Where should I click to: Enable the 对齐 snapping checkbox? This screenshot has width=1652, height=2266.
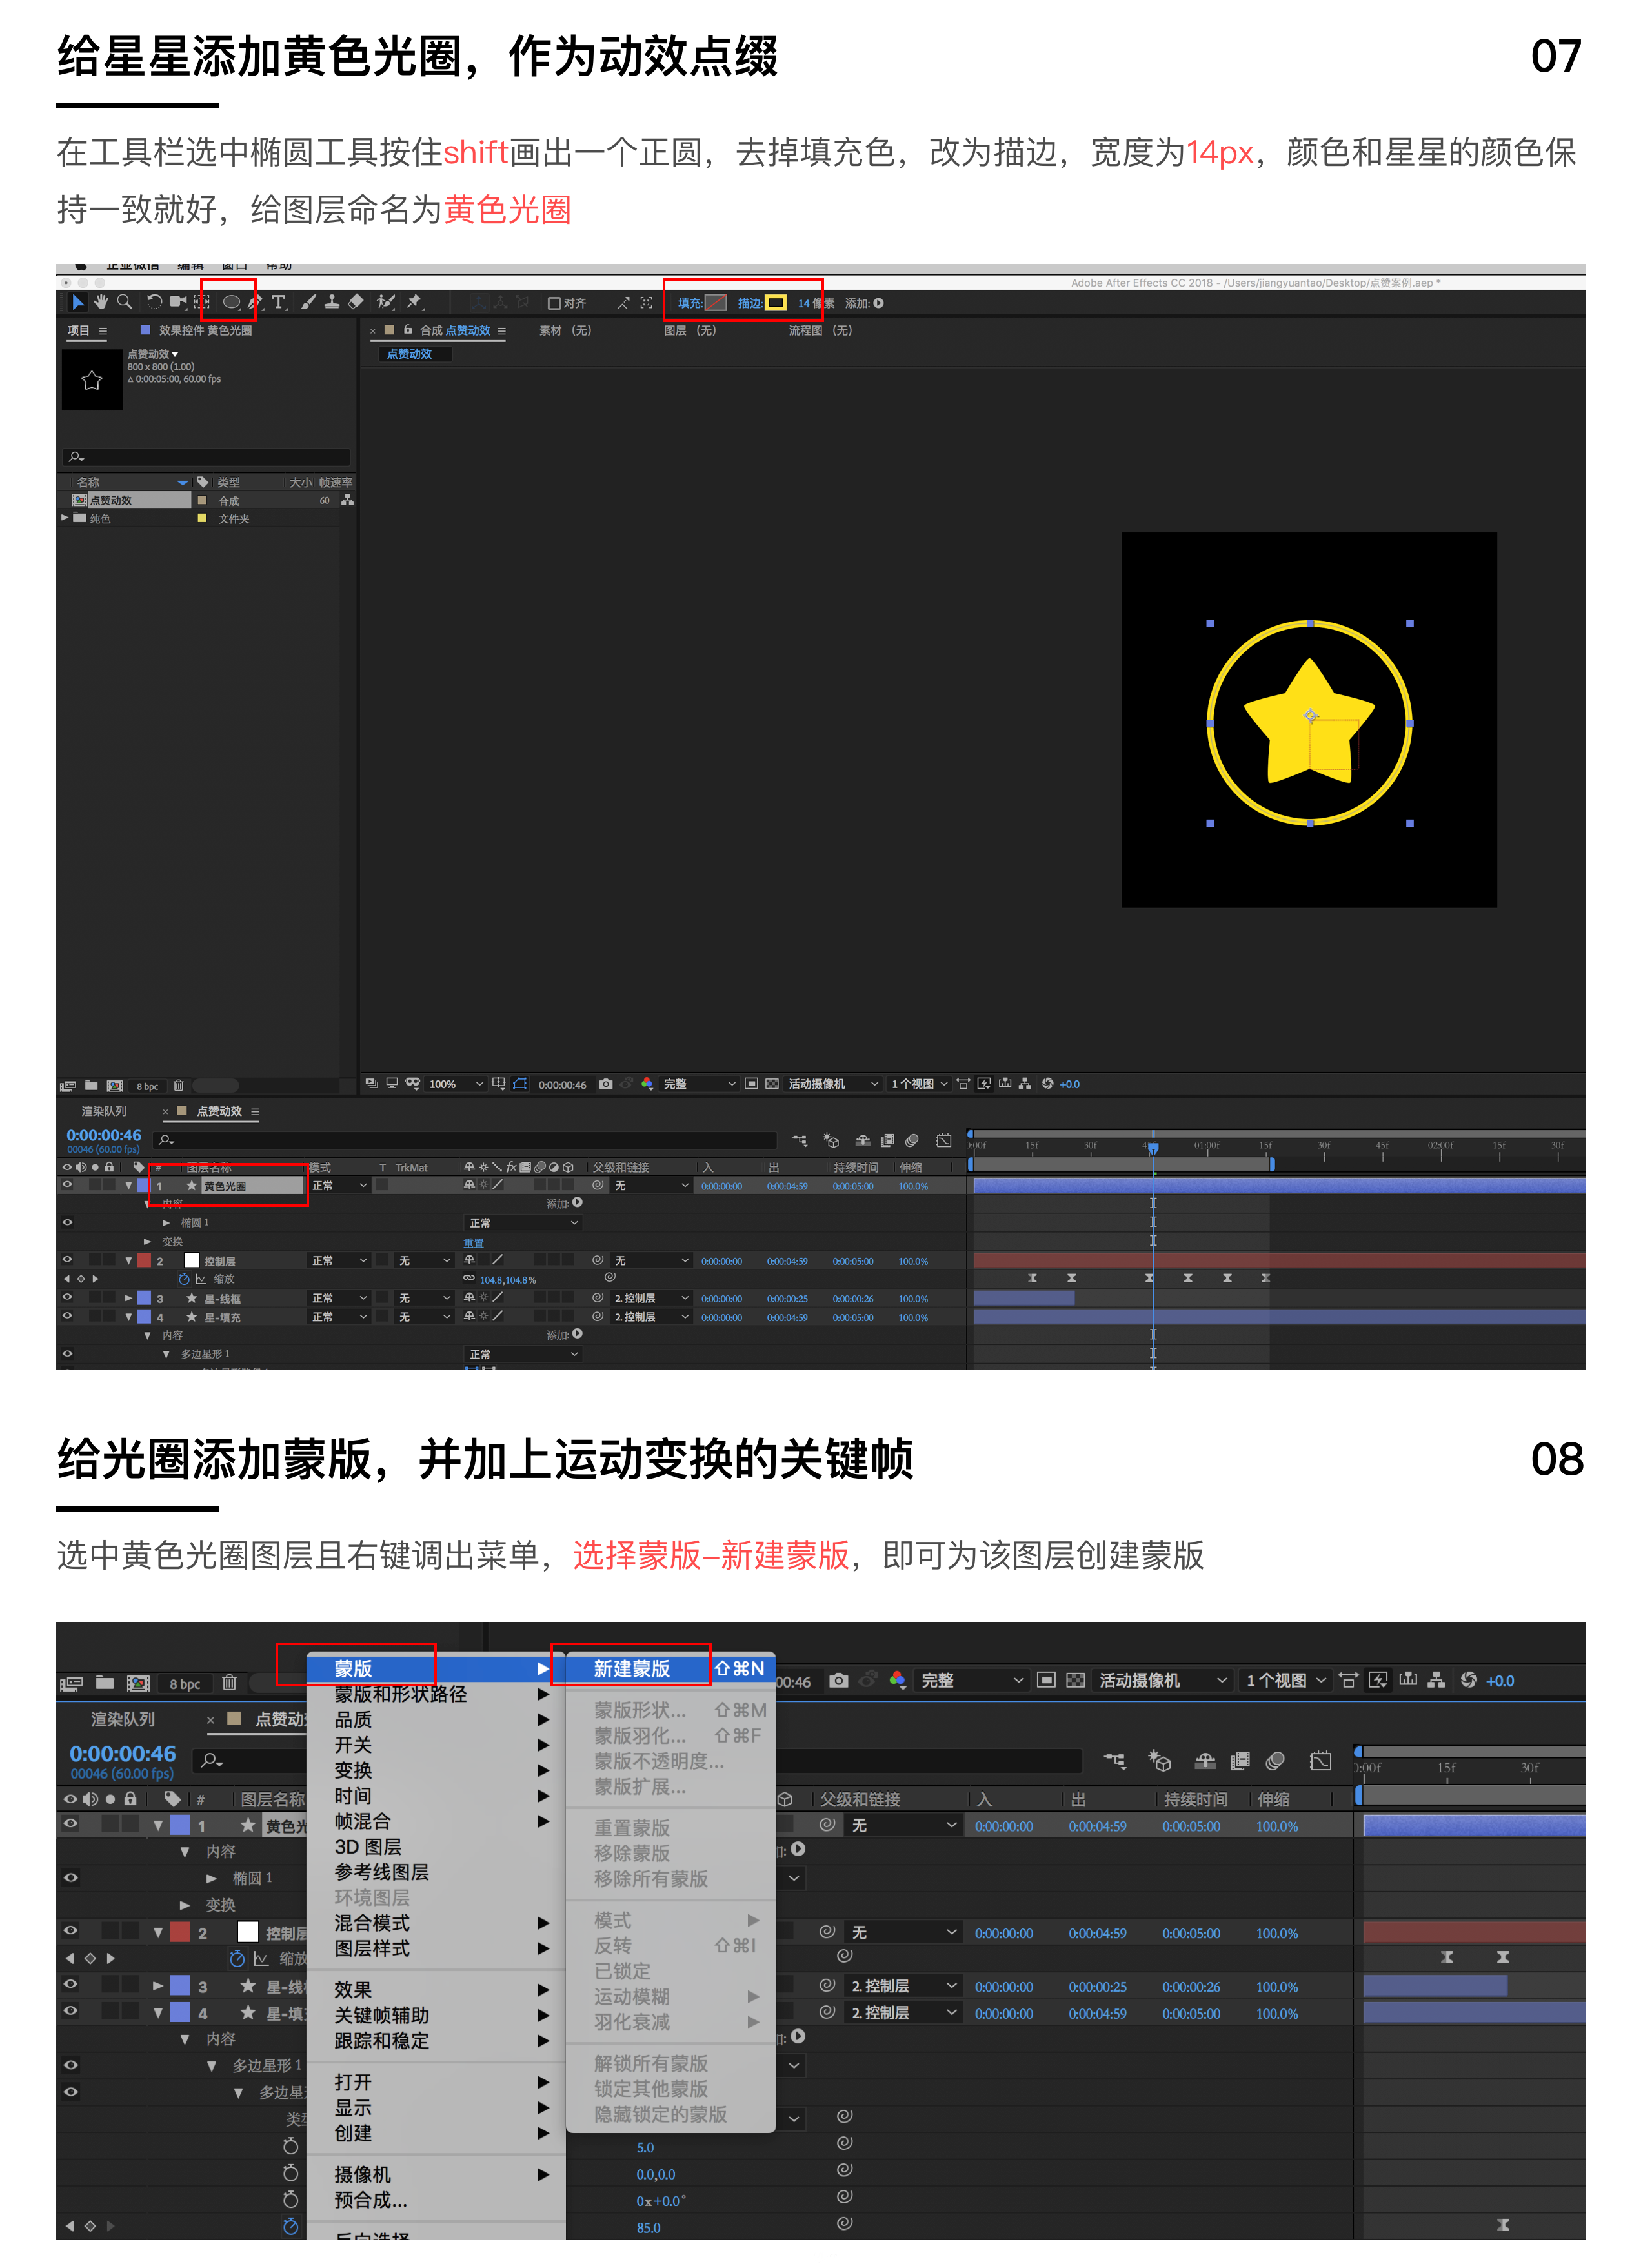click(x=554, y=304)
